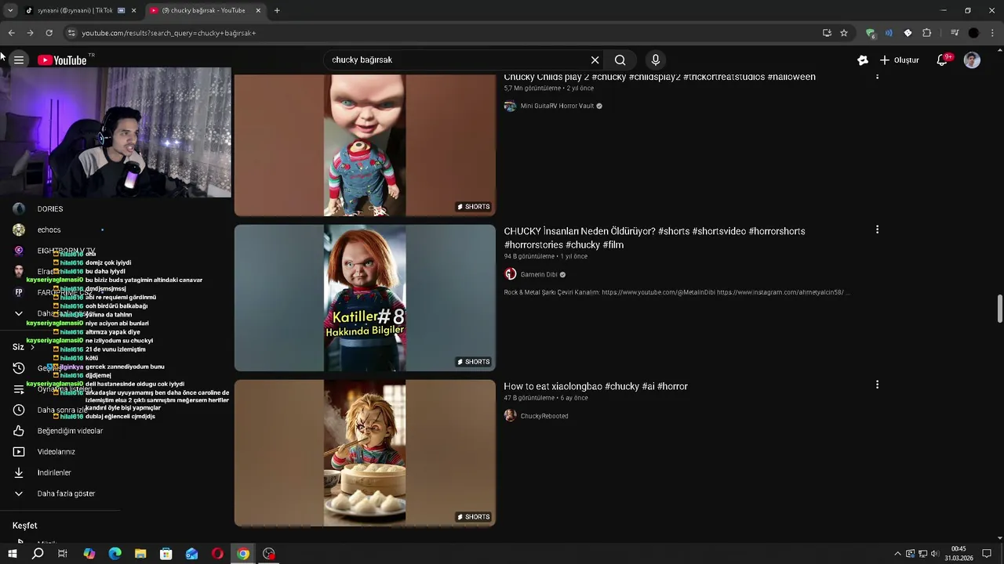Open playlists icon in sidebar
This screenshot has height=564, width=1004.
[x=19, y=389]
